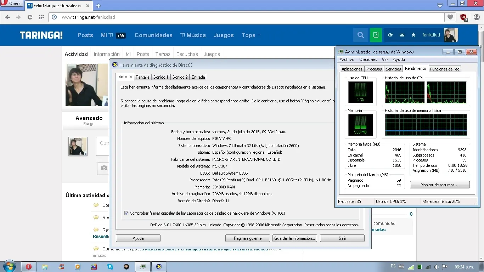Screen dimensions: 484x272
Task: Create a new post with green pencil icon
Action: click(376, 35)
